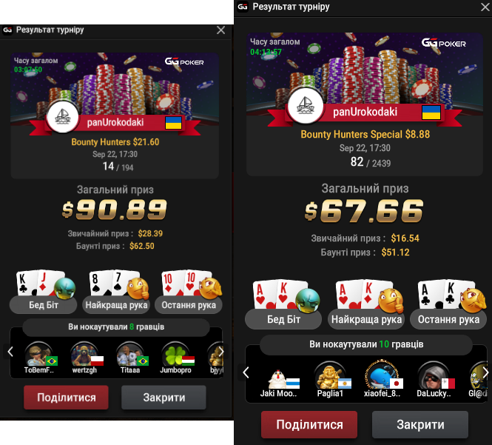
Task: Show next knocked-out players in the 10-player list
Action: [x=486, y=372]
